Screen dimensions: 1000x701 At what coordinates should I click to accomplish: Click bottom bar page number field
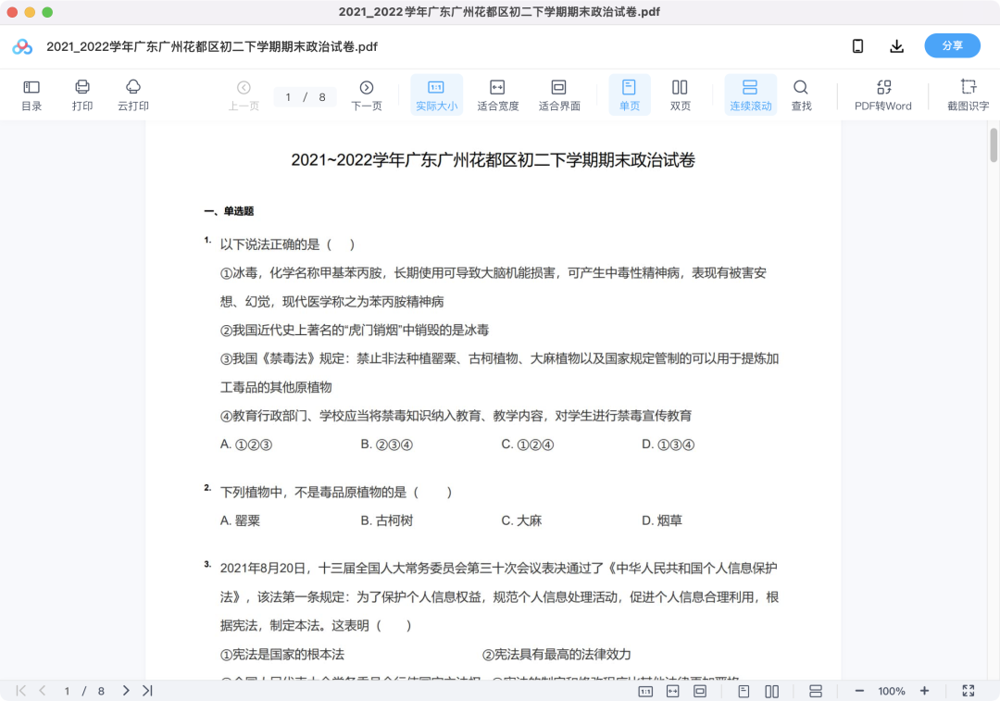(x=67, y=691)
